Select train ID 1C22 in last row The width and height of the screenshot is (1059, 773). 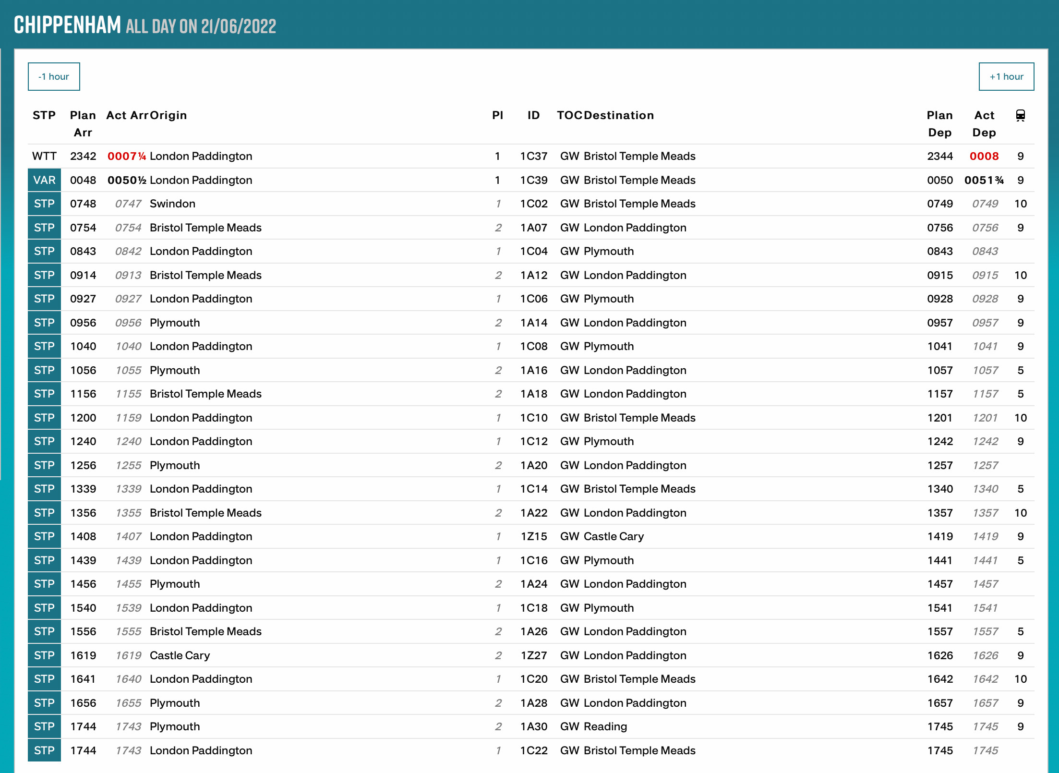533,750
